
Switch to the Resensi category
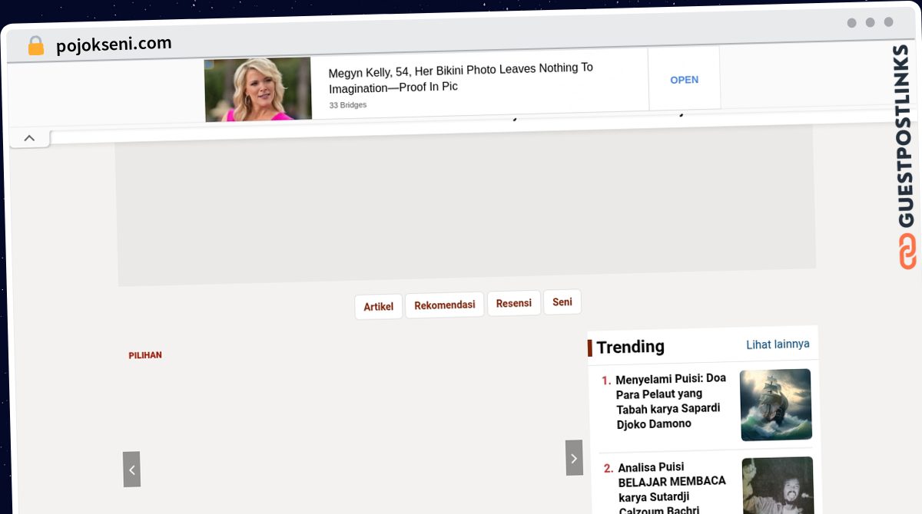[x=513, y=303]
